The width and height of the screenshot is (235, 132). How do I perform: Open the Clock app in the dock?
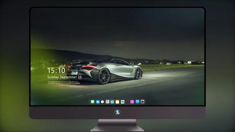(x=102, y=102)
